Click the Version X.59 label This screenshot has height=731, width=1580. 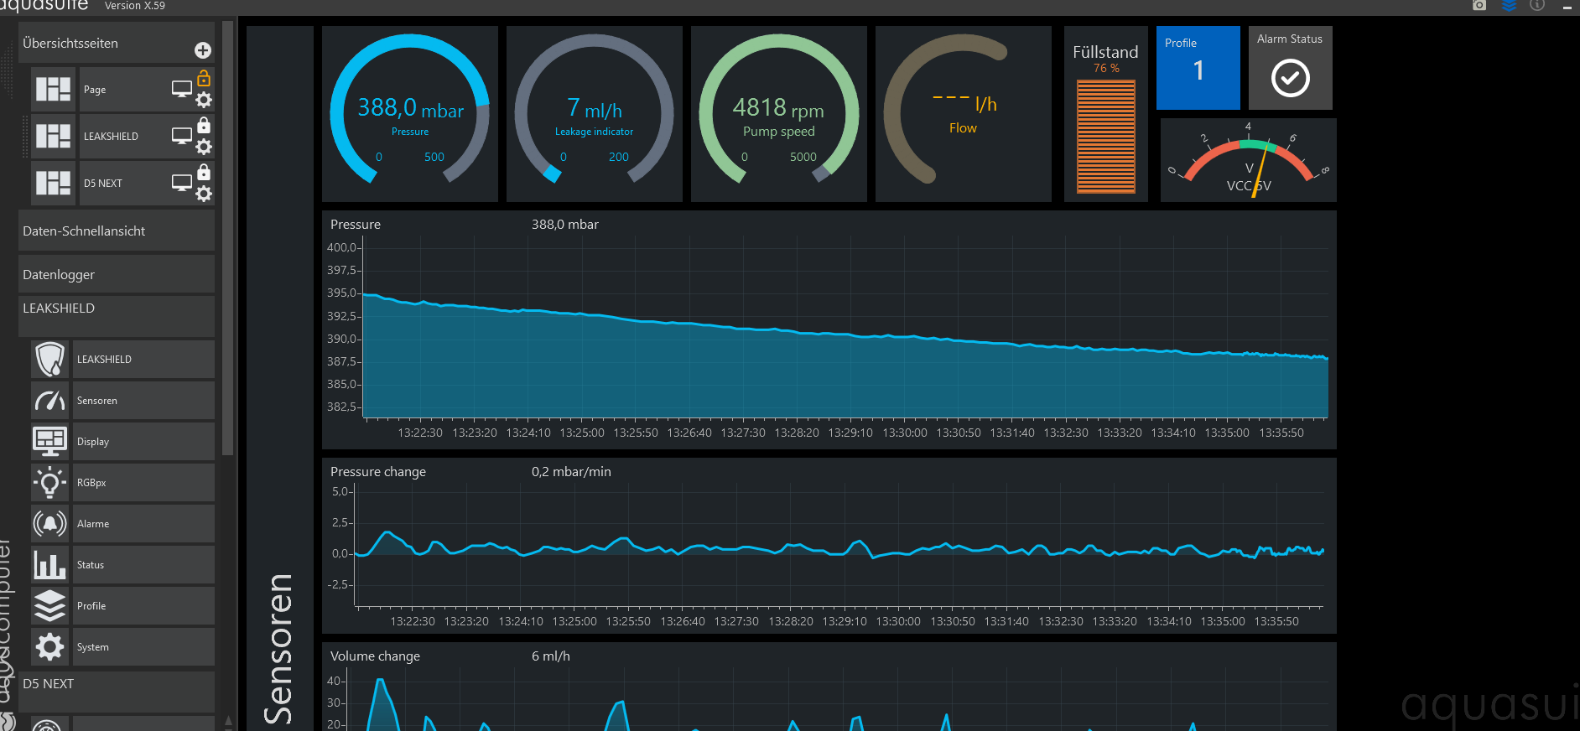tap(135, 6)
